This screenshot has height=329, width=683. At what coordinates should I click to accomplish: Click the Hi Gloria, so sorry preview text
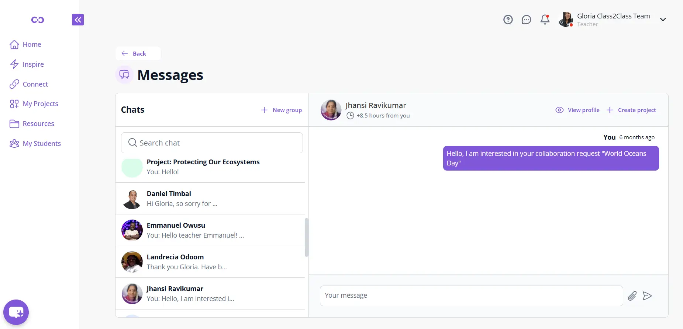point(182,204)
